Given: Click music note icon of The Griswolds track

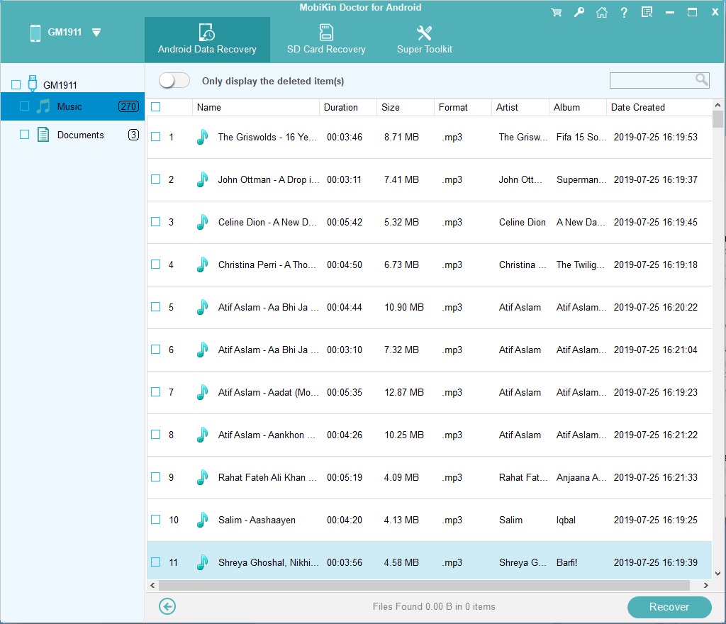Looking at the screenshot, I should [x=202, y=137].
